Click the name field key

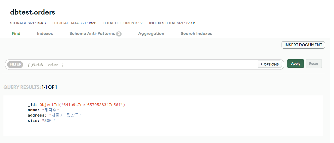tap(33, 110)
